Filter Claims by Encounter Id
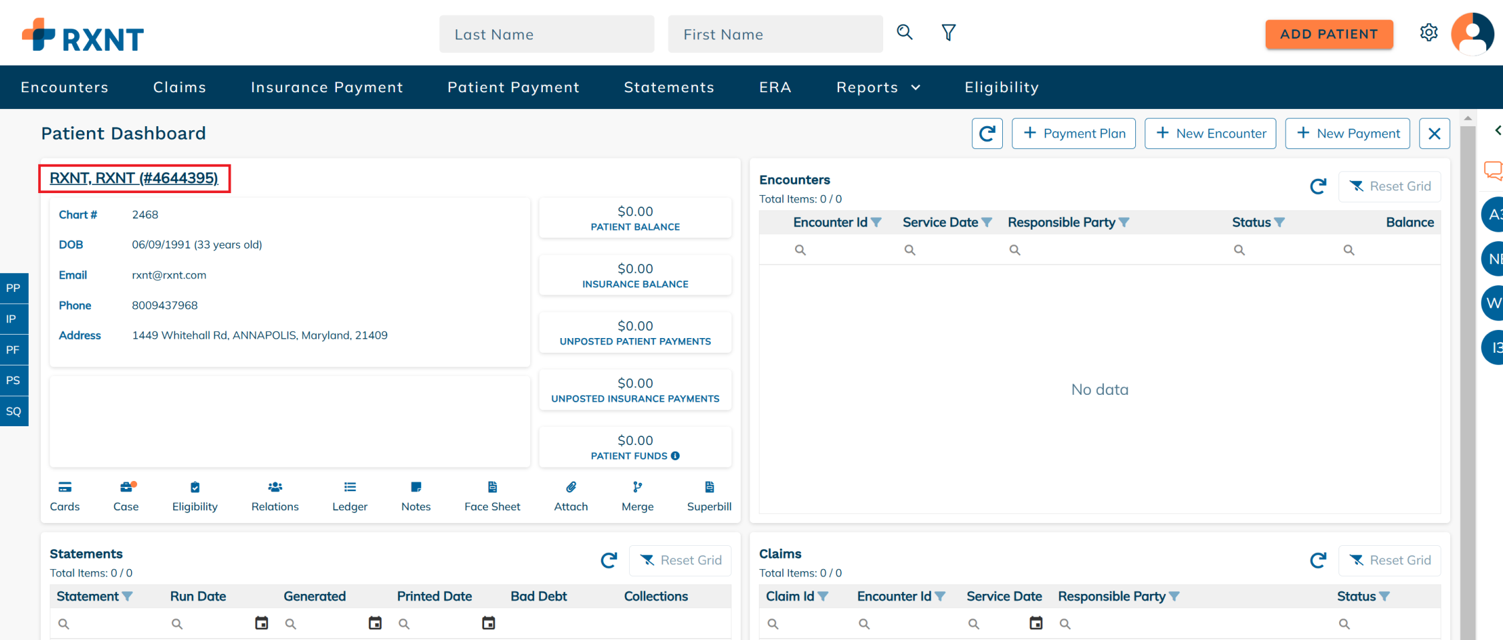The image size is (1503, 640). coord(940,597)
